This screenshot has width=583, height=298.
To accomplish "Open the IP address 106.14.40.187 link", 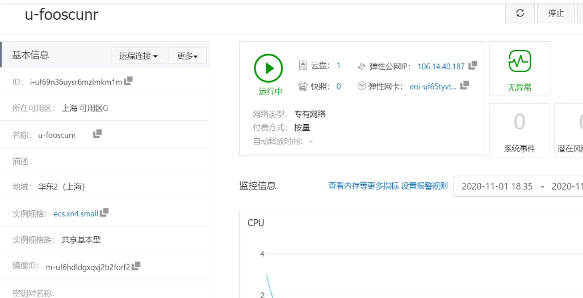I will click(x=441, y=66).
